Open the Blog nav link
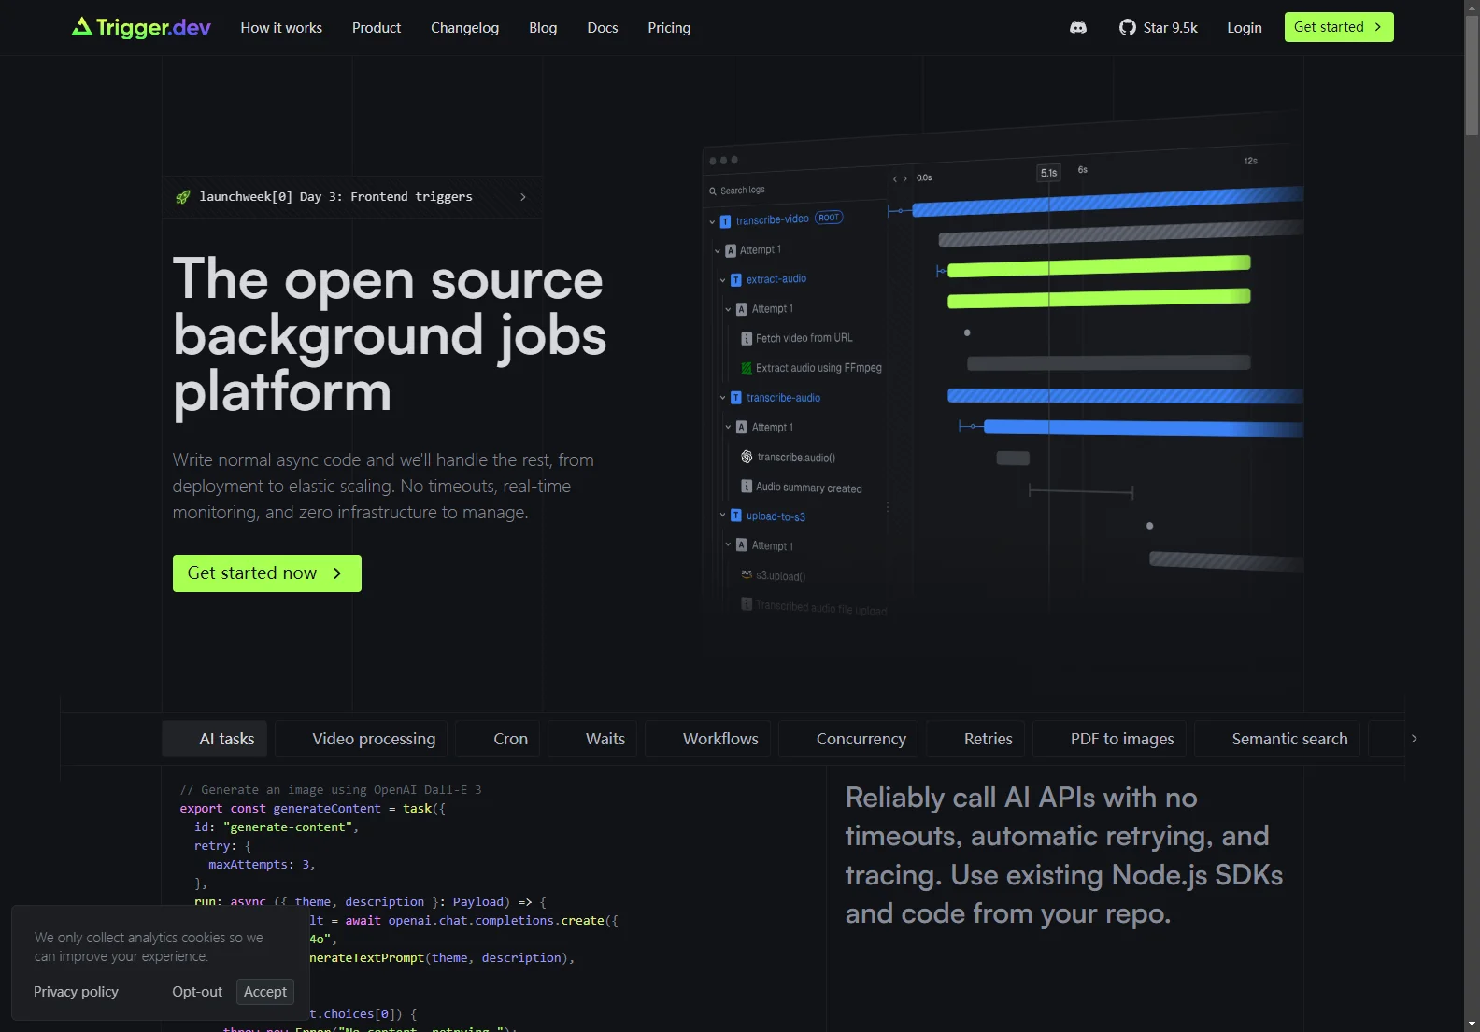Image resolution: width=1480 pixels, height=1032 pixels. pyautogui.click(x=543, y=28)
